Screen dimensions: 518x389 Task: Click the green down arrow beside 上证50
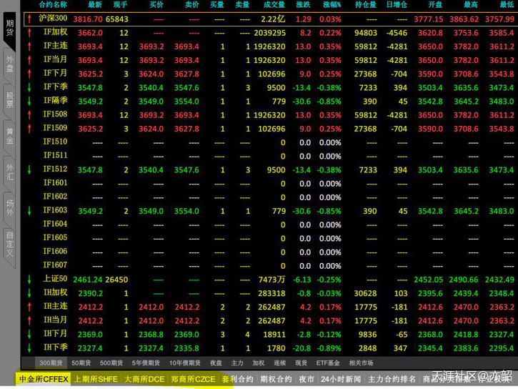29,279
